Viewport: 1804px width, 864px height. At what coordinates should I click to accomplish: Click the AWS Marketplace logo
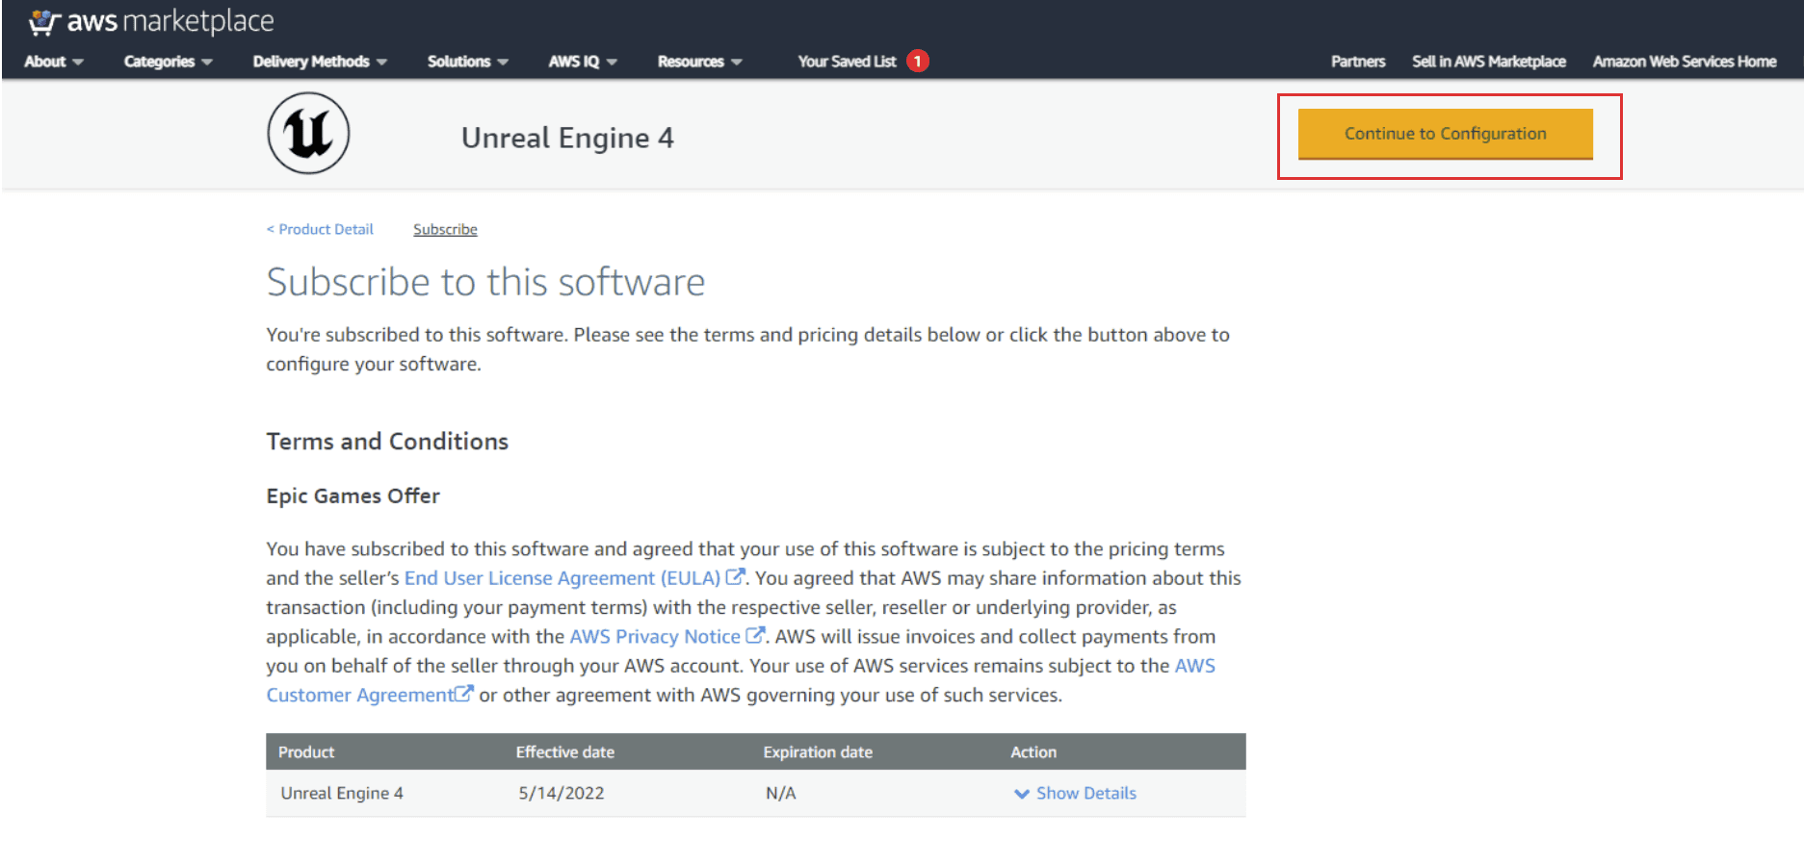[151, 21]
